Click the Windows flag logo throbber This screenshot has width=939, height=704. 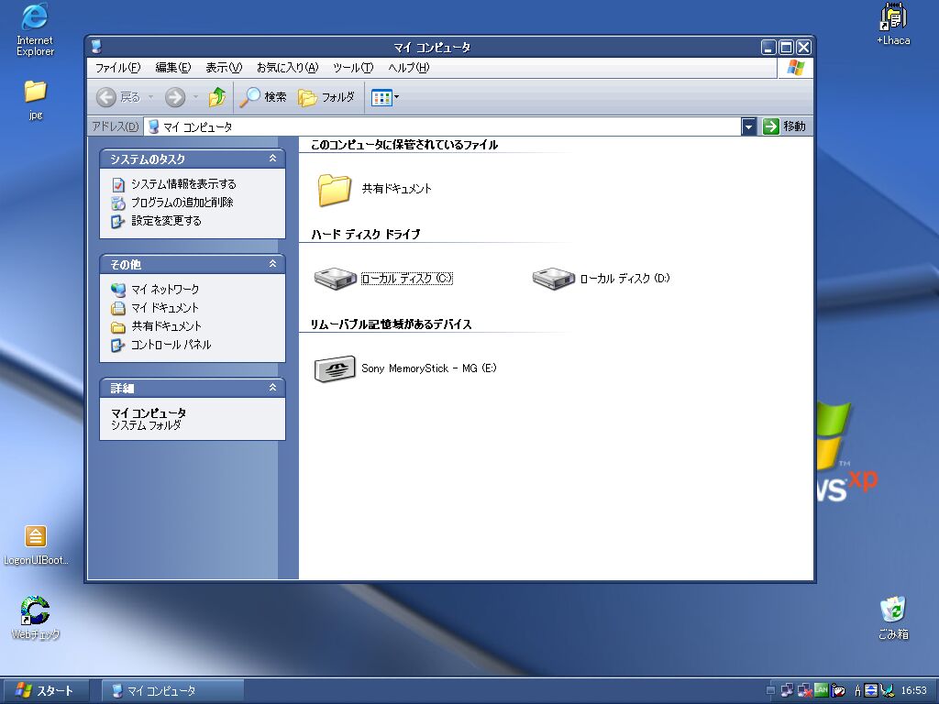coord(796,68)
